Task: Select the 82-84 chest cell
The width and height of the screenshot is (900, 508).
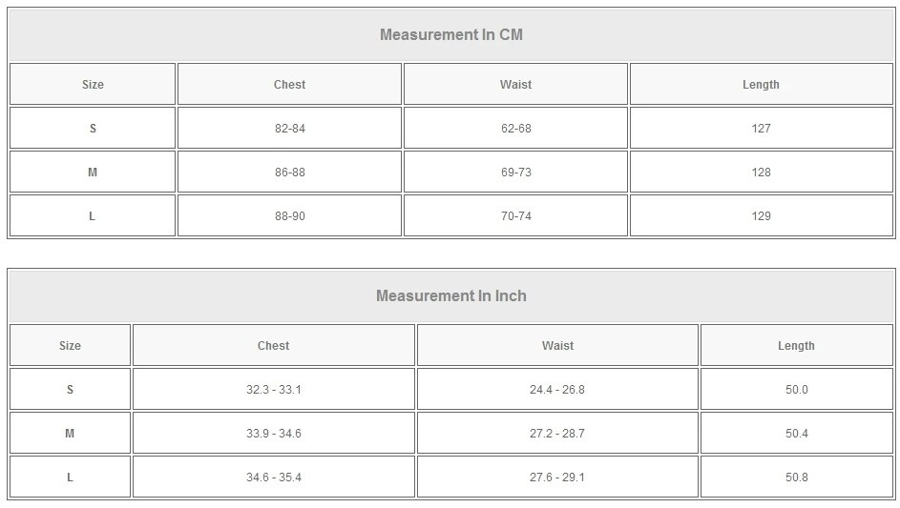Action: [289, 129]
